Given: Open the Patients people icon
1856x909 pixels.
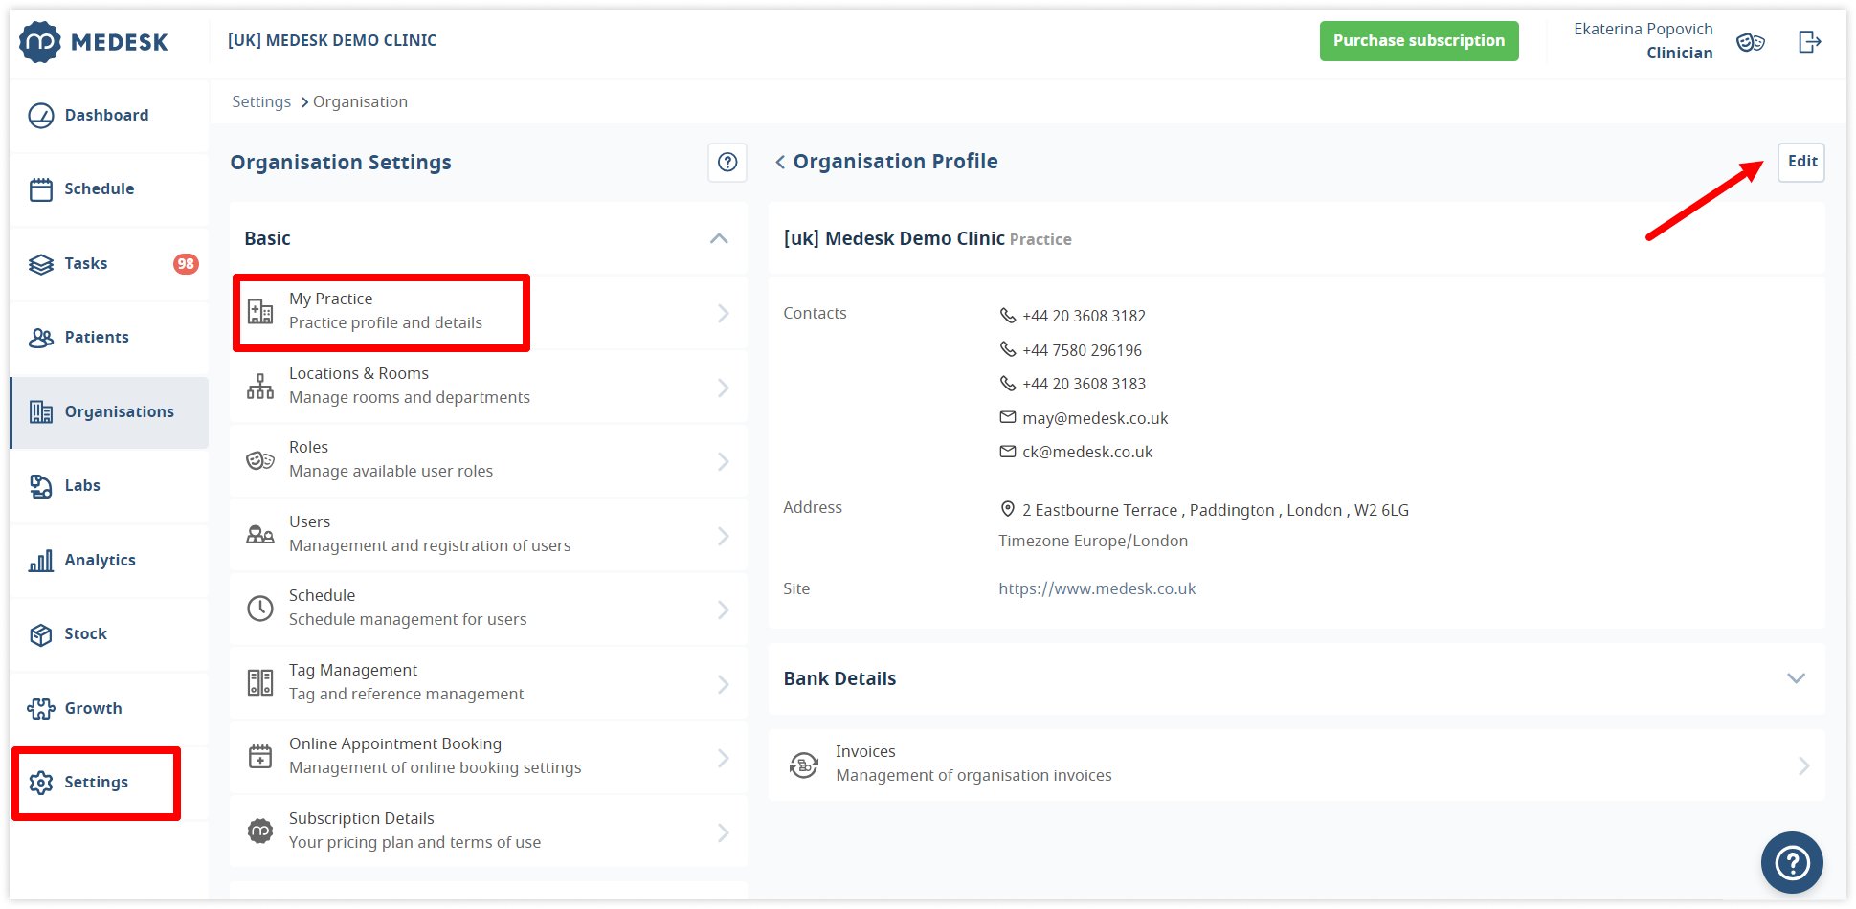Looking at the screenshot, I should point(41,338).
